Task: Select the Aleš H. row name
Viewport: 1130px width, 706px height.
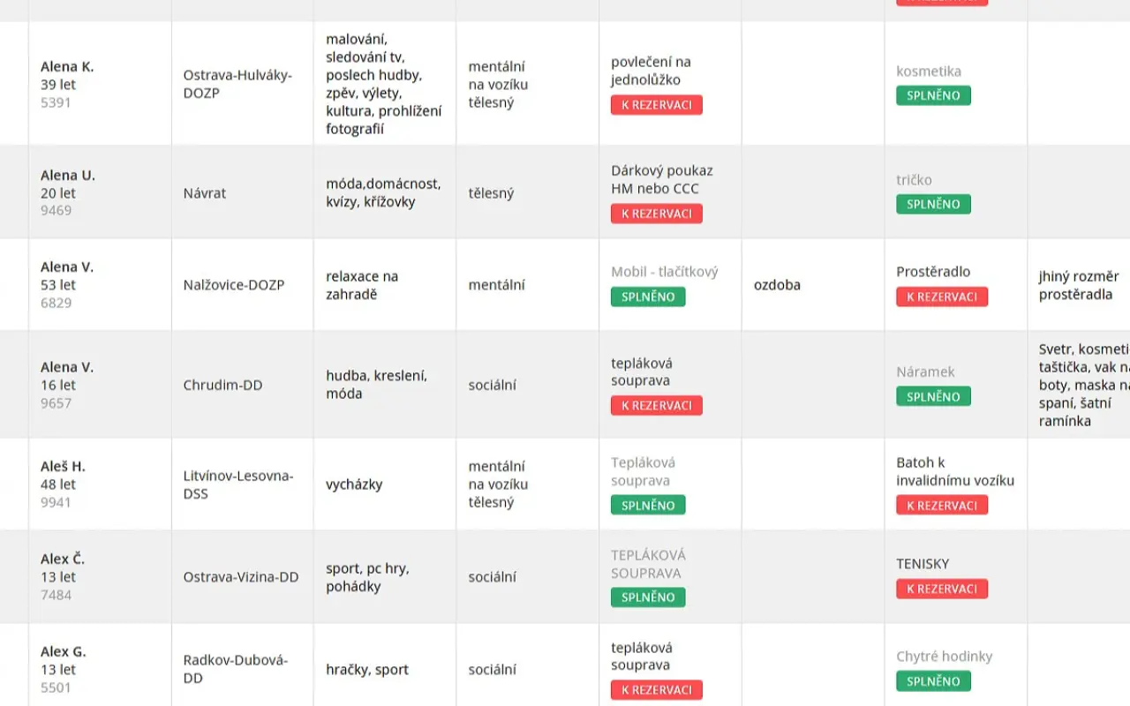Action: tap(63, 466)
